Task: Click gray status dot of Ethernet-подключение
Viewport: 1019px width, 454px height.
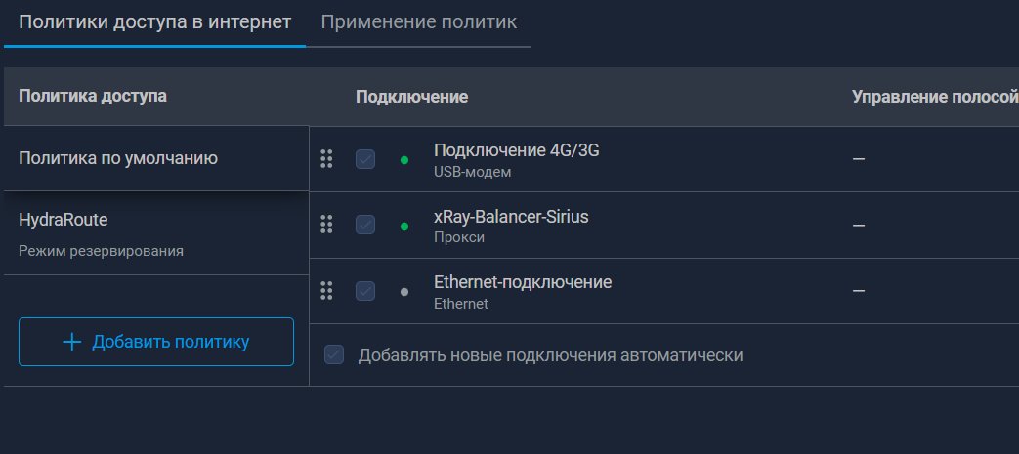Action: click(404, 292)
